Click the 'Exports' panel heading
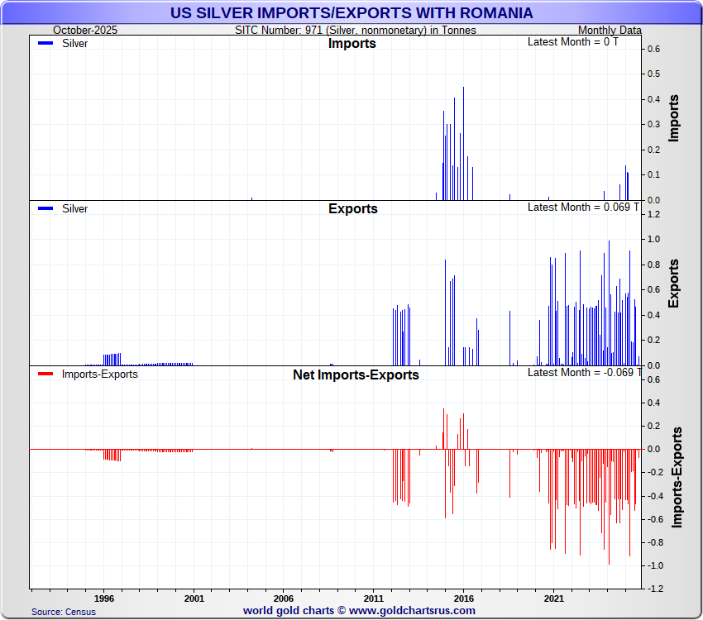Screen dimensions: 703x620 click(x=353, y=209)
